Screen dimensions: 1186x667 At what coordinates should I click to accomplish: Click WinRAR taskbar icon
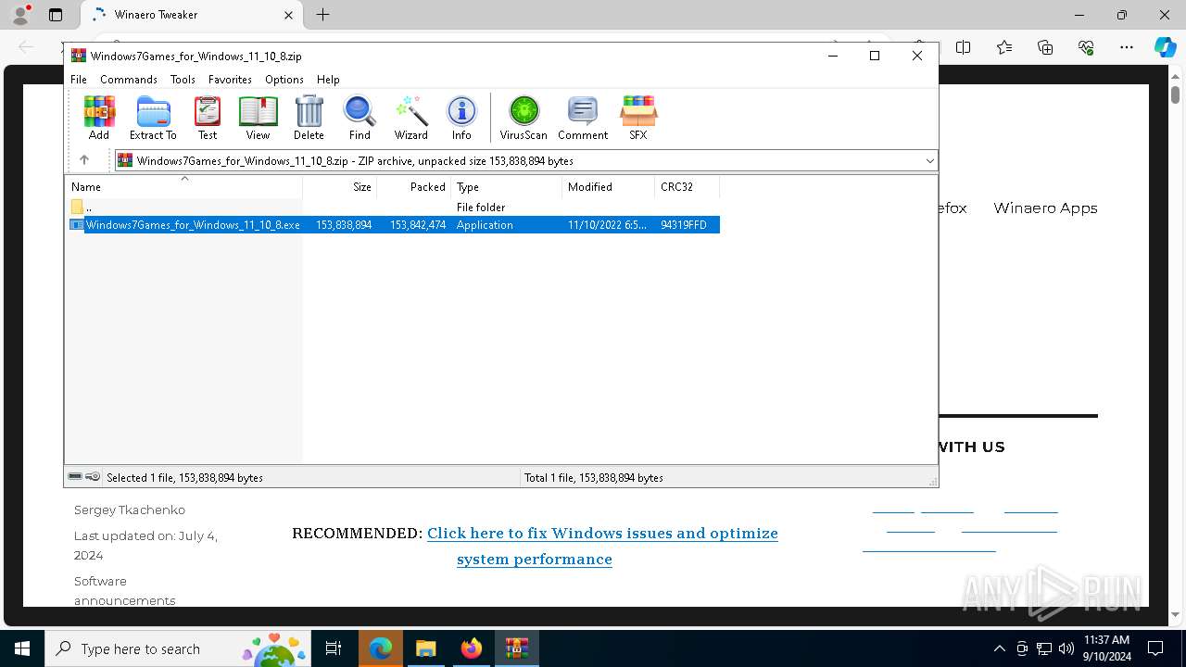click(x=516, y=648)
